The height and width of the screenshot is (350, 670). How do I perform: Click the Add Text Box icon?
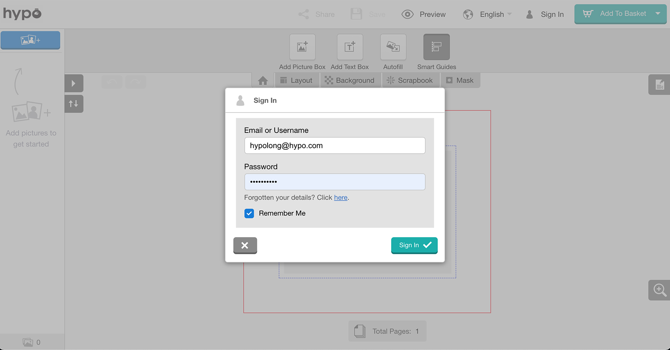coord(350,47)
